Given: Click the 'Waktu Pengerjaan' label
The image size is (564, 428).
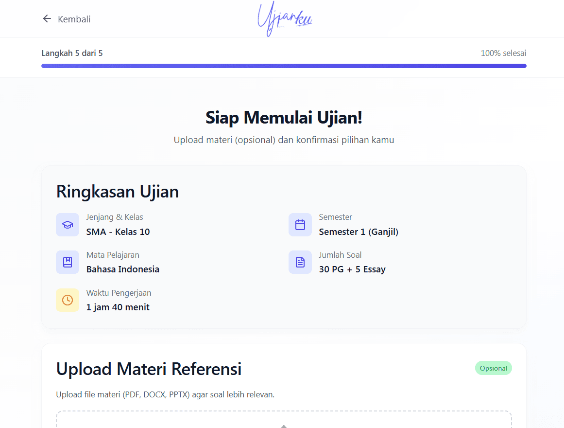Looking at the screenshot, I should coord(119,293).
